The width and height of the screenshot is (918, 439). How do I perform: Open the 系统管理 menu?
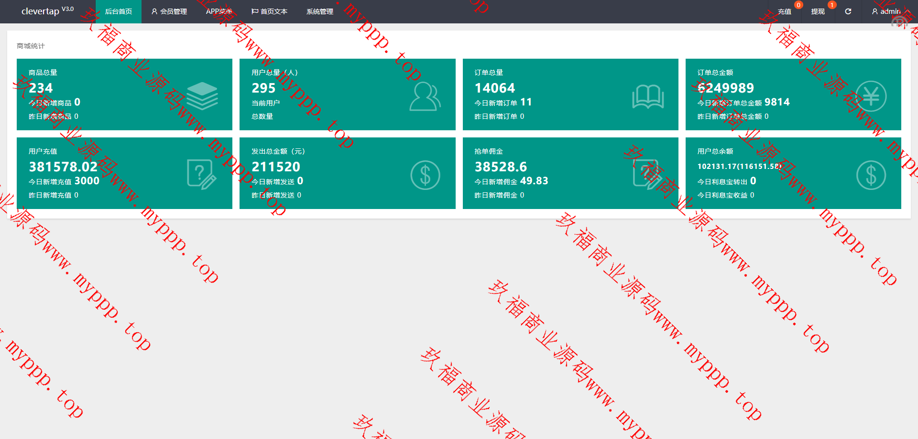click(319, 11)
